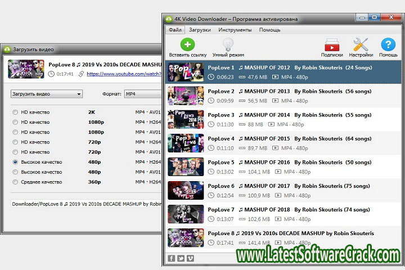405x270 pixels.
Task: Click the PopLove 3 2014 video thumbnail
Action: (186, 119)
